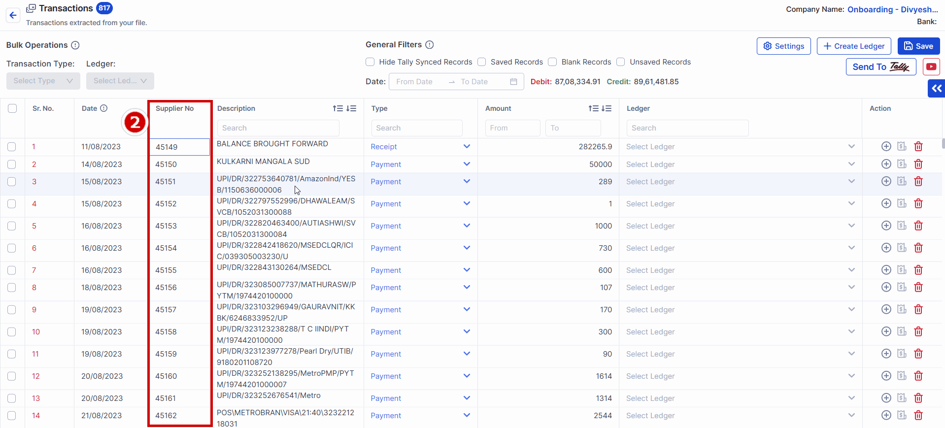The width and height of the screenshot is (945, 428).
Task: Open Select Ledger dropdown for amount 300
Action: [741, 332]
